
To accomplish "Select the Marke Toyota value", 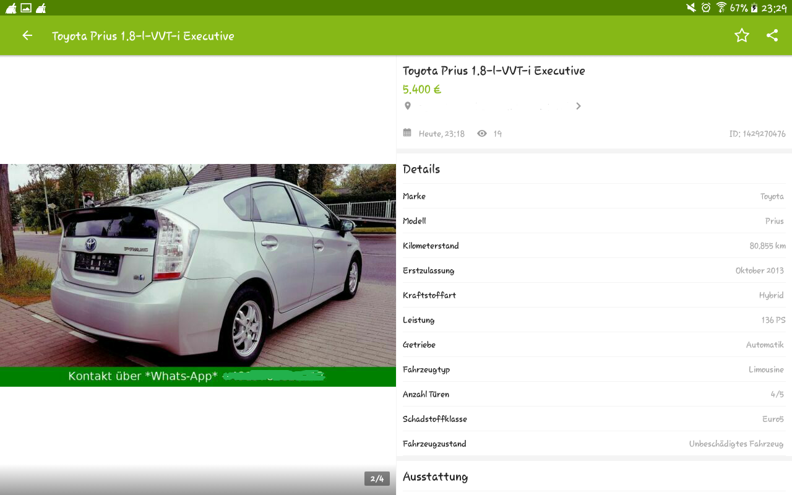I will click(x=772, y=196).
